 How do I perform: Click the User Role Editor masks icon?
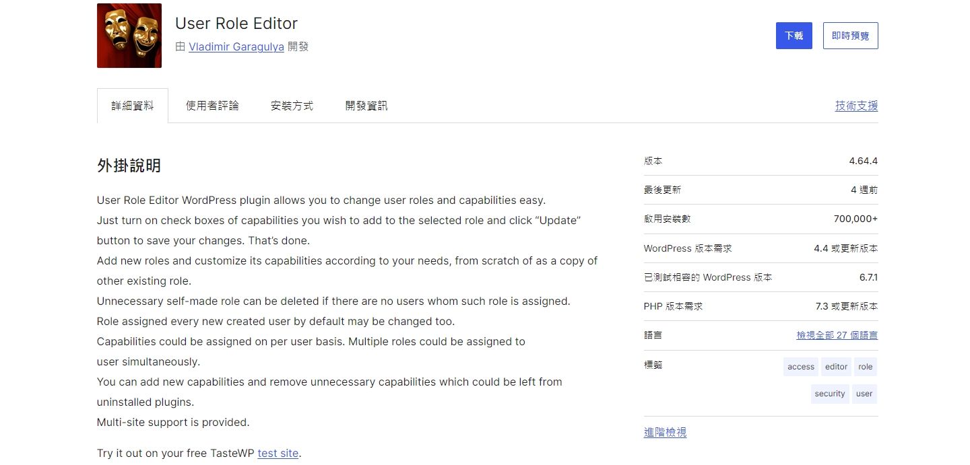tap(129, 36)
